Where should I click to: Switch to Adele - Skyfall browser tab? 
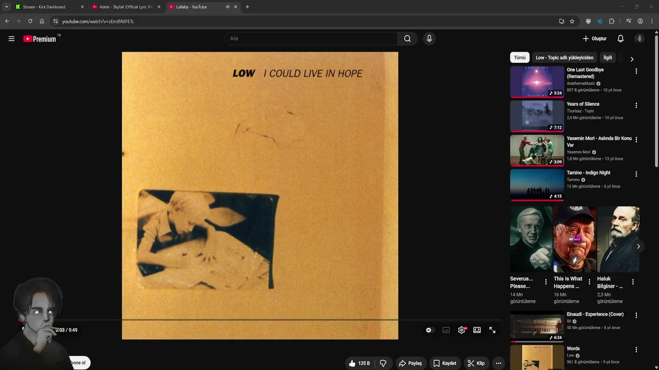(126, 7)
